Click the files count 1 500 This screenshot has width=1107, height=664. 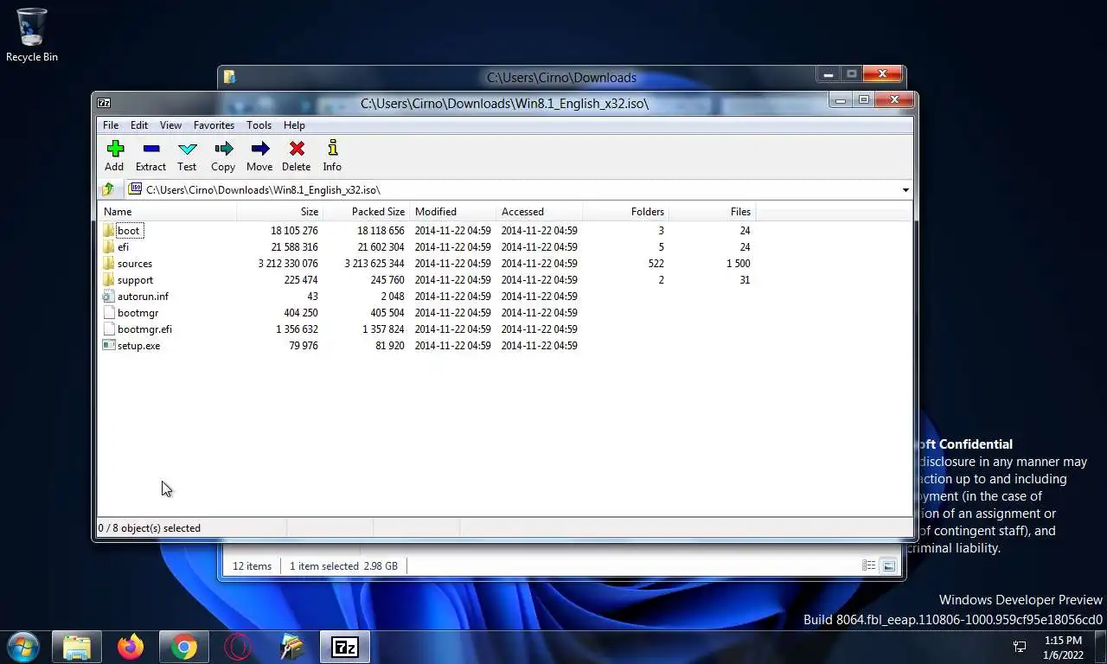tap(738, 264)
